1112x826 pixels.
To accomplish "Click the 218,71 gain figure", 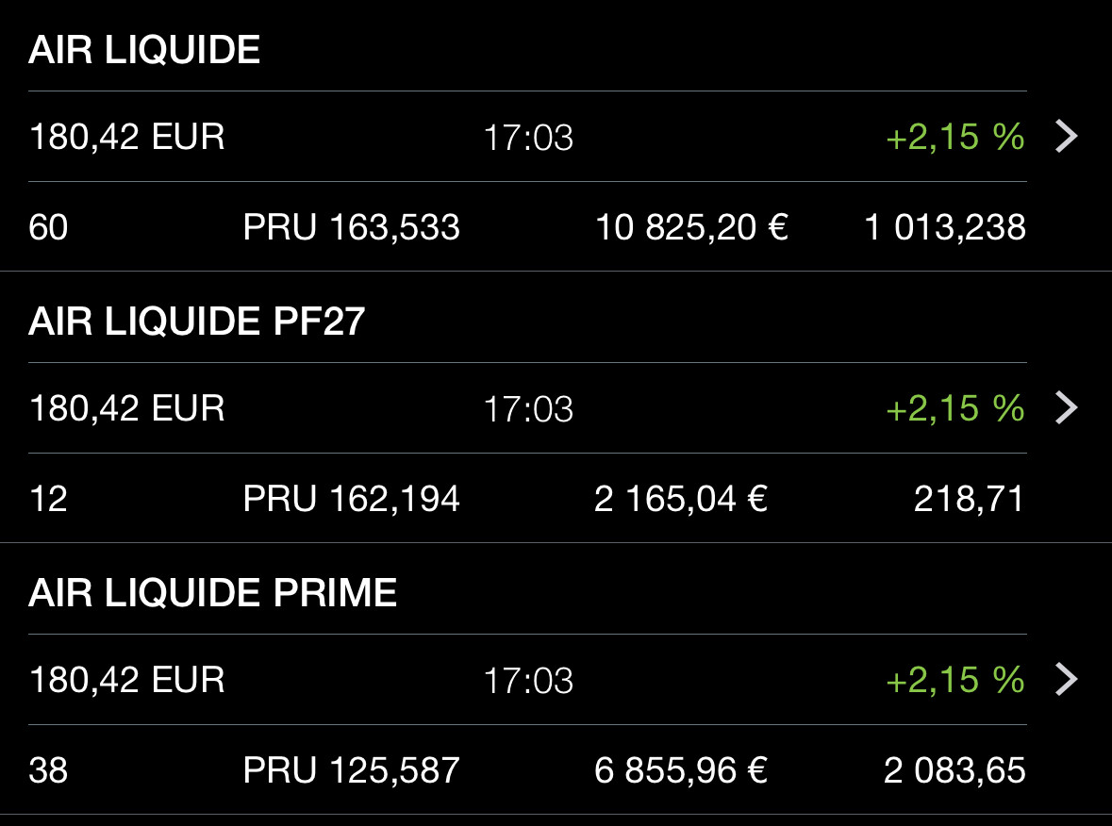I will coord(970,499).
